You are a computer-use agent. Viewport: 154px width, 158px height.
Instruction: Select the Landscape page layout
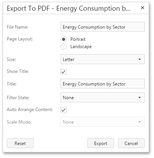pyautogui.click(x=64, y=47)
